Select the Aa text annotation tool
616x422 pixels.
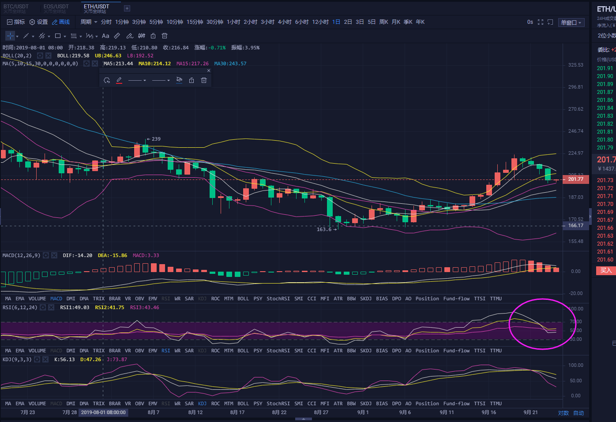(x=105, y=36)
